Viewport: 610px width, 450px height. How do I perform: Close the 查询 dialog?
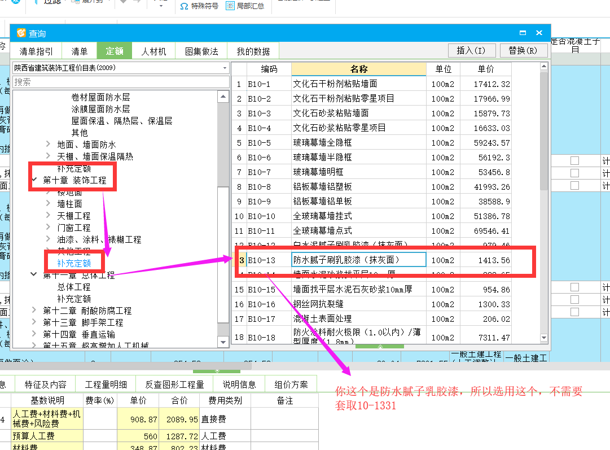point(539,33)
